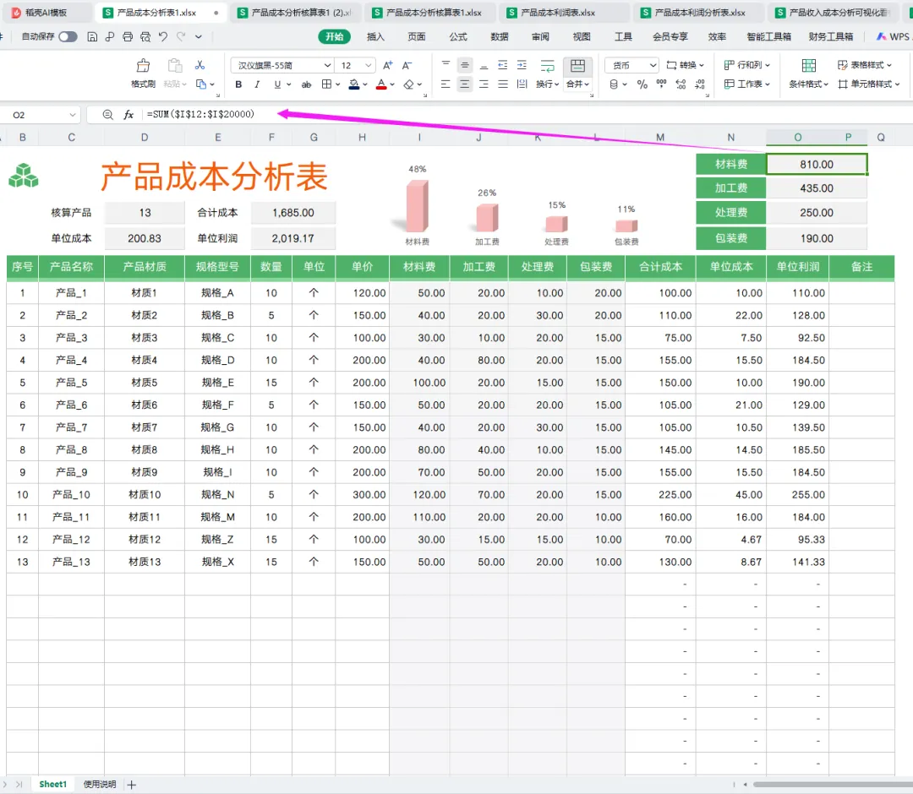The height and width of the screenshot is (794, 913).
Task: Select the format painter (格式刷) tool
Action: (143, 73)
